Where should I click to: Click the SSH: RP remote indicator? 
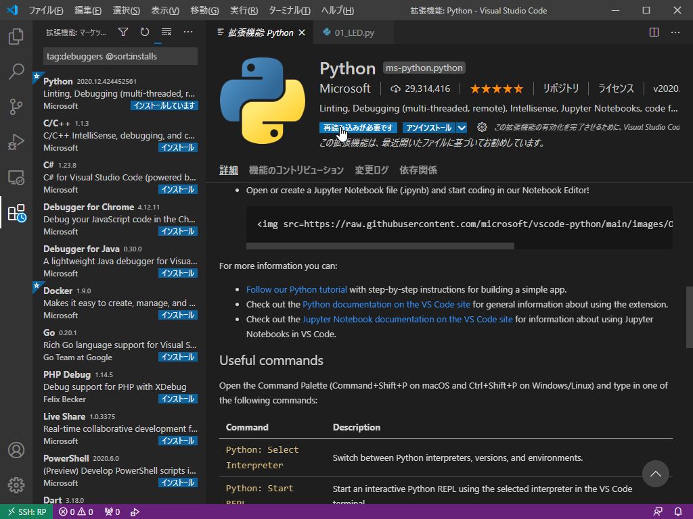pos(26,512)
